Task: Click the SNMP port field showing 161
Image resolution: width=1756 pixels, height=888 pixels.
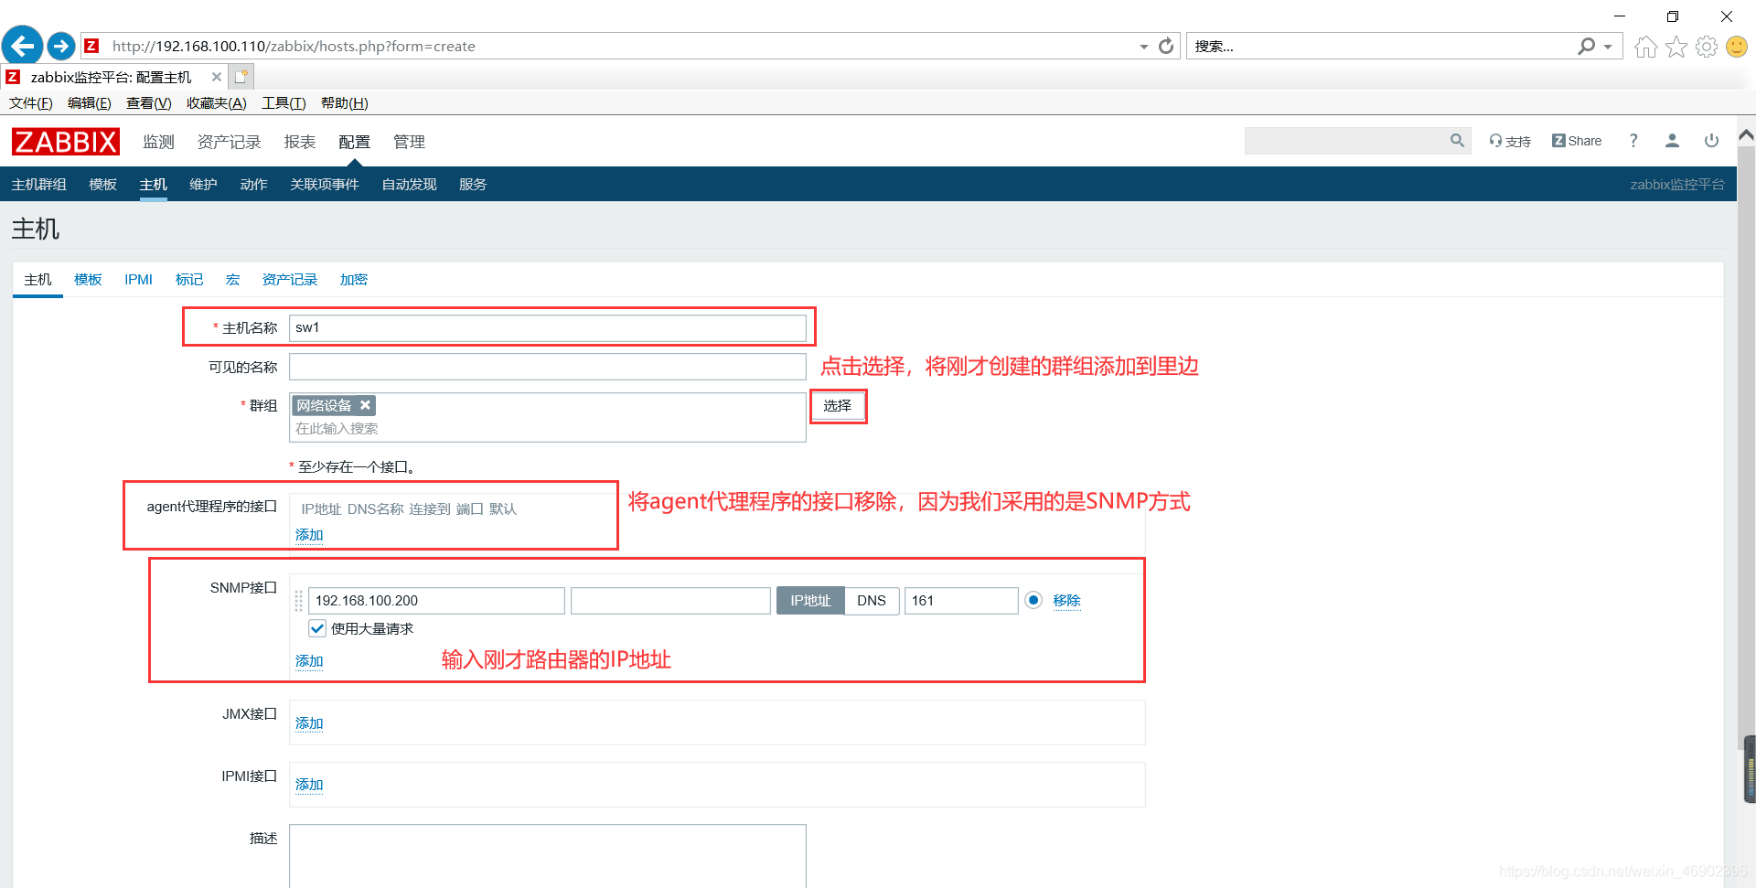Action: (961, 601)
